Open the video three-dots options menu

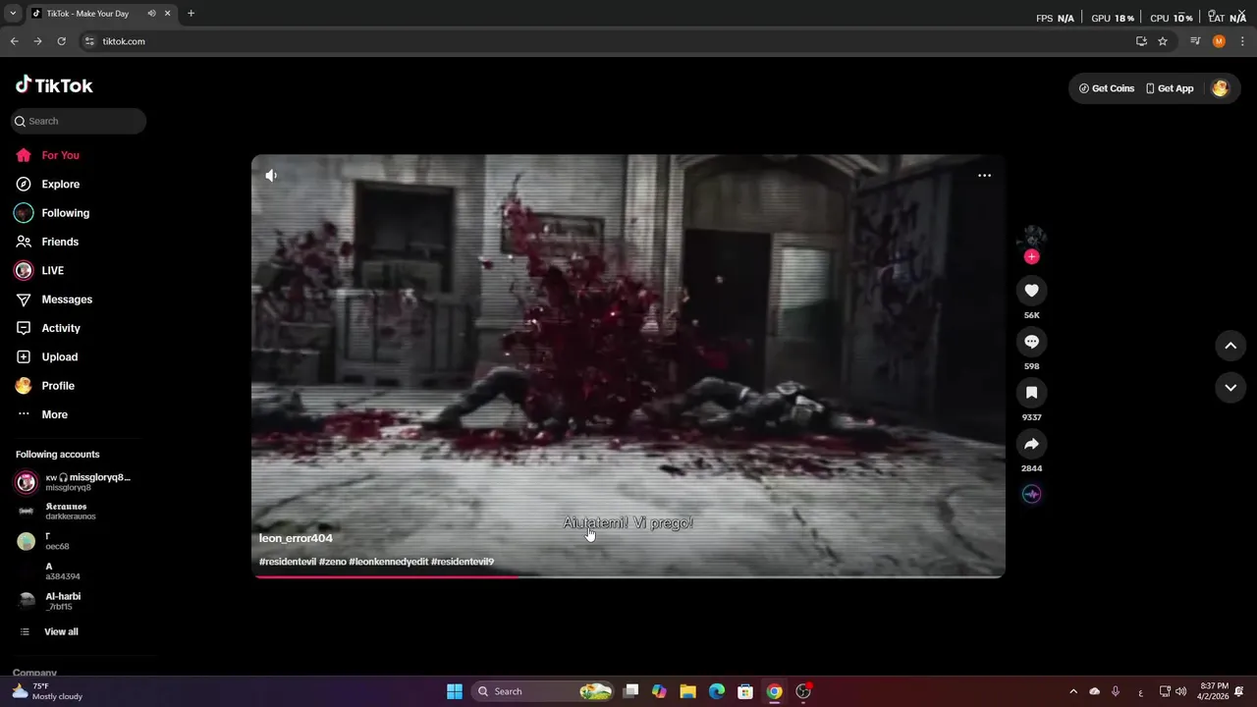[984, 176]
